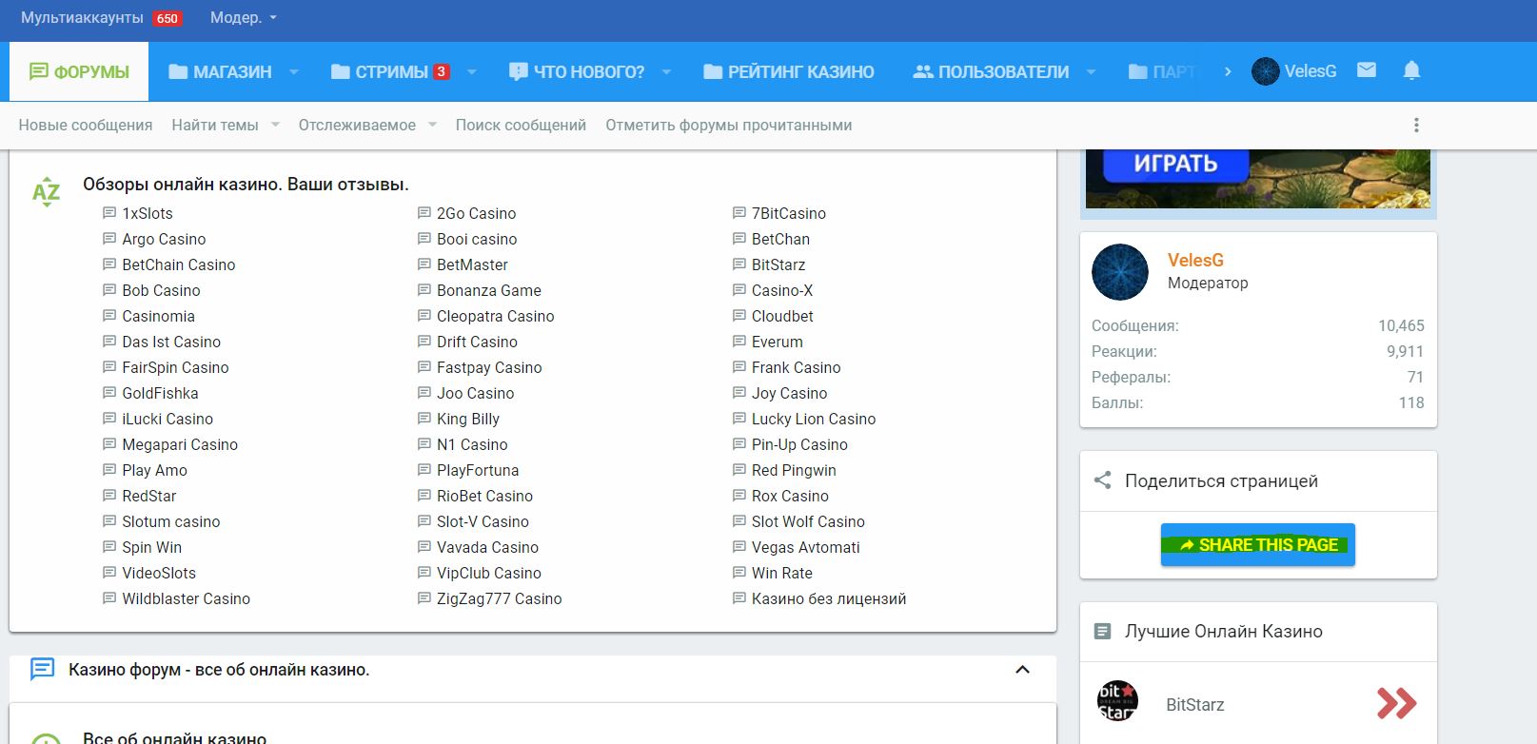This screenshot has height=744, width=1537.
Task: Expand the ЧТО НОВОГО? dropdown arrow
Action: click(666, 71)
